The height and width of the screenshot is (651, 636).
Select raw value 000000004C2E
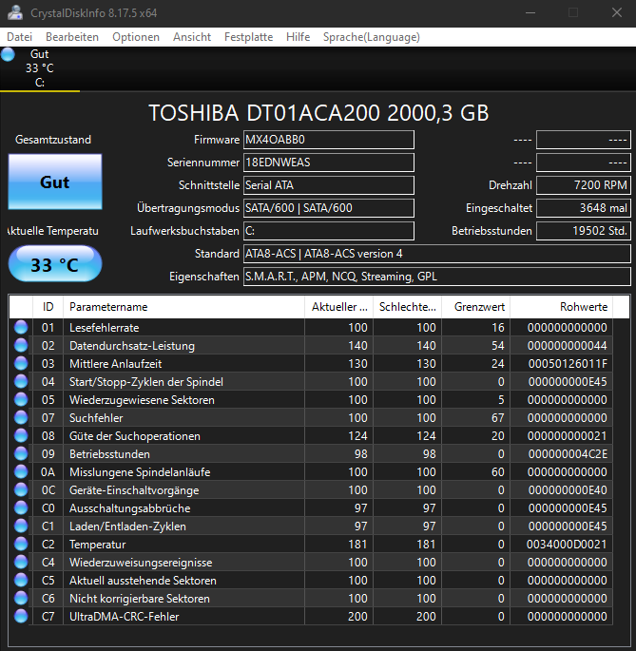(x=568, y=454)
